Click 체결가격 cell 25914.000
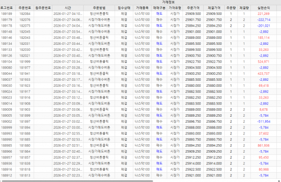This screenshot has height=182, width=281. coord(214,163)
